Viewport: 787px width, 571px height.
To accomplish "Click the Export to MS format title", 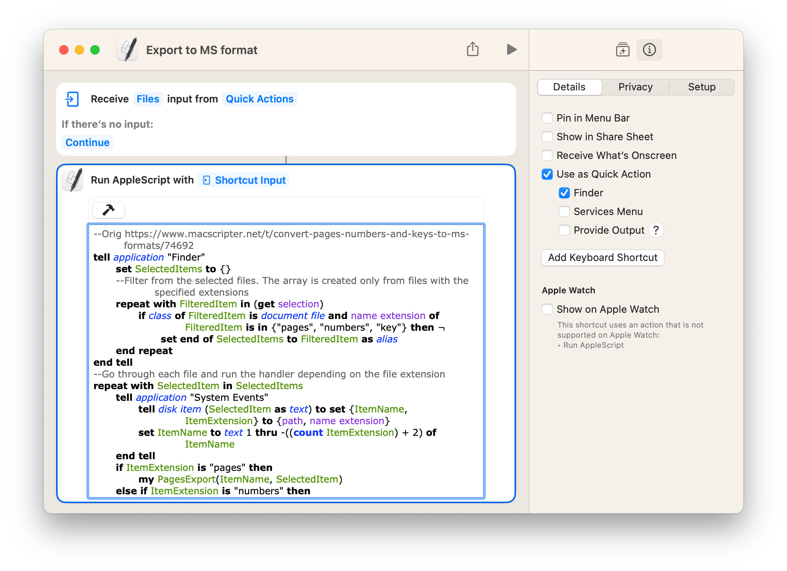I will [x=202, y=50].
